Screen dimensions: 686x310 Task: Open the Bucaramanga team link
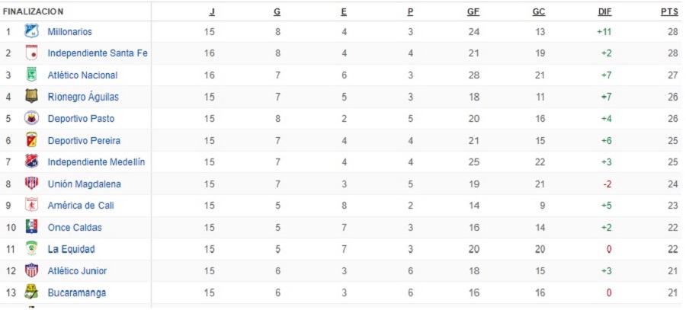click(76, 292)
